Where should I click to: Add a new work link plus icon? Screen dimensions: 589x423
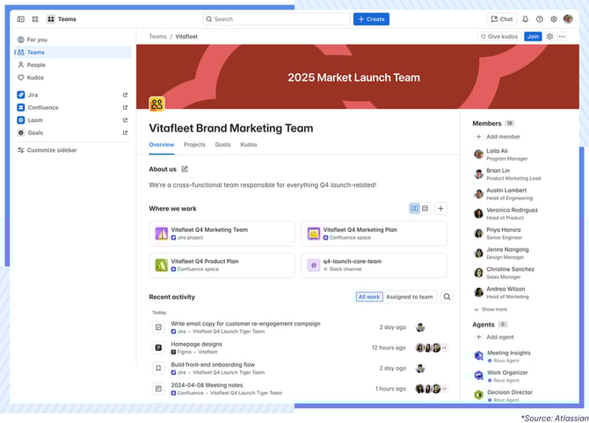(440, 209)
